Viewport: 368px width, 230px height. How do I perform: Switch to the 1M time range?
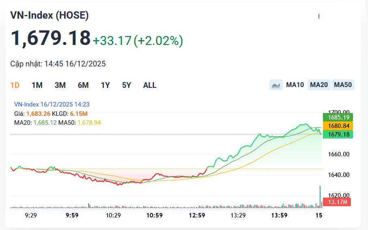pyautogui.click(x=37, y=85)
